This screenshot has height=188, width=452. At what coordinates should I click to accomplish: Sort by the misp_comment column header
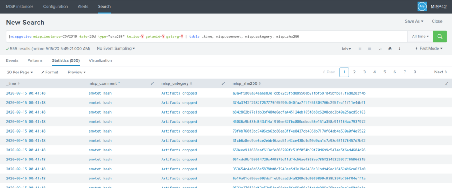tap(105, 83)
